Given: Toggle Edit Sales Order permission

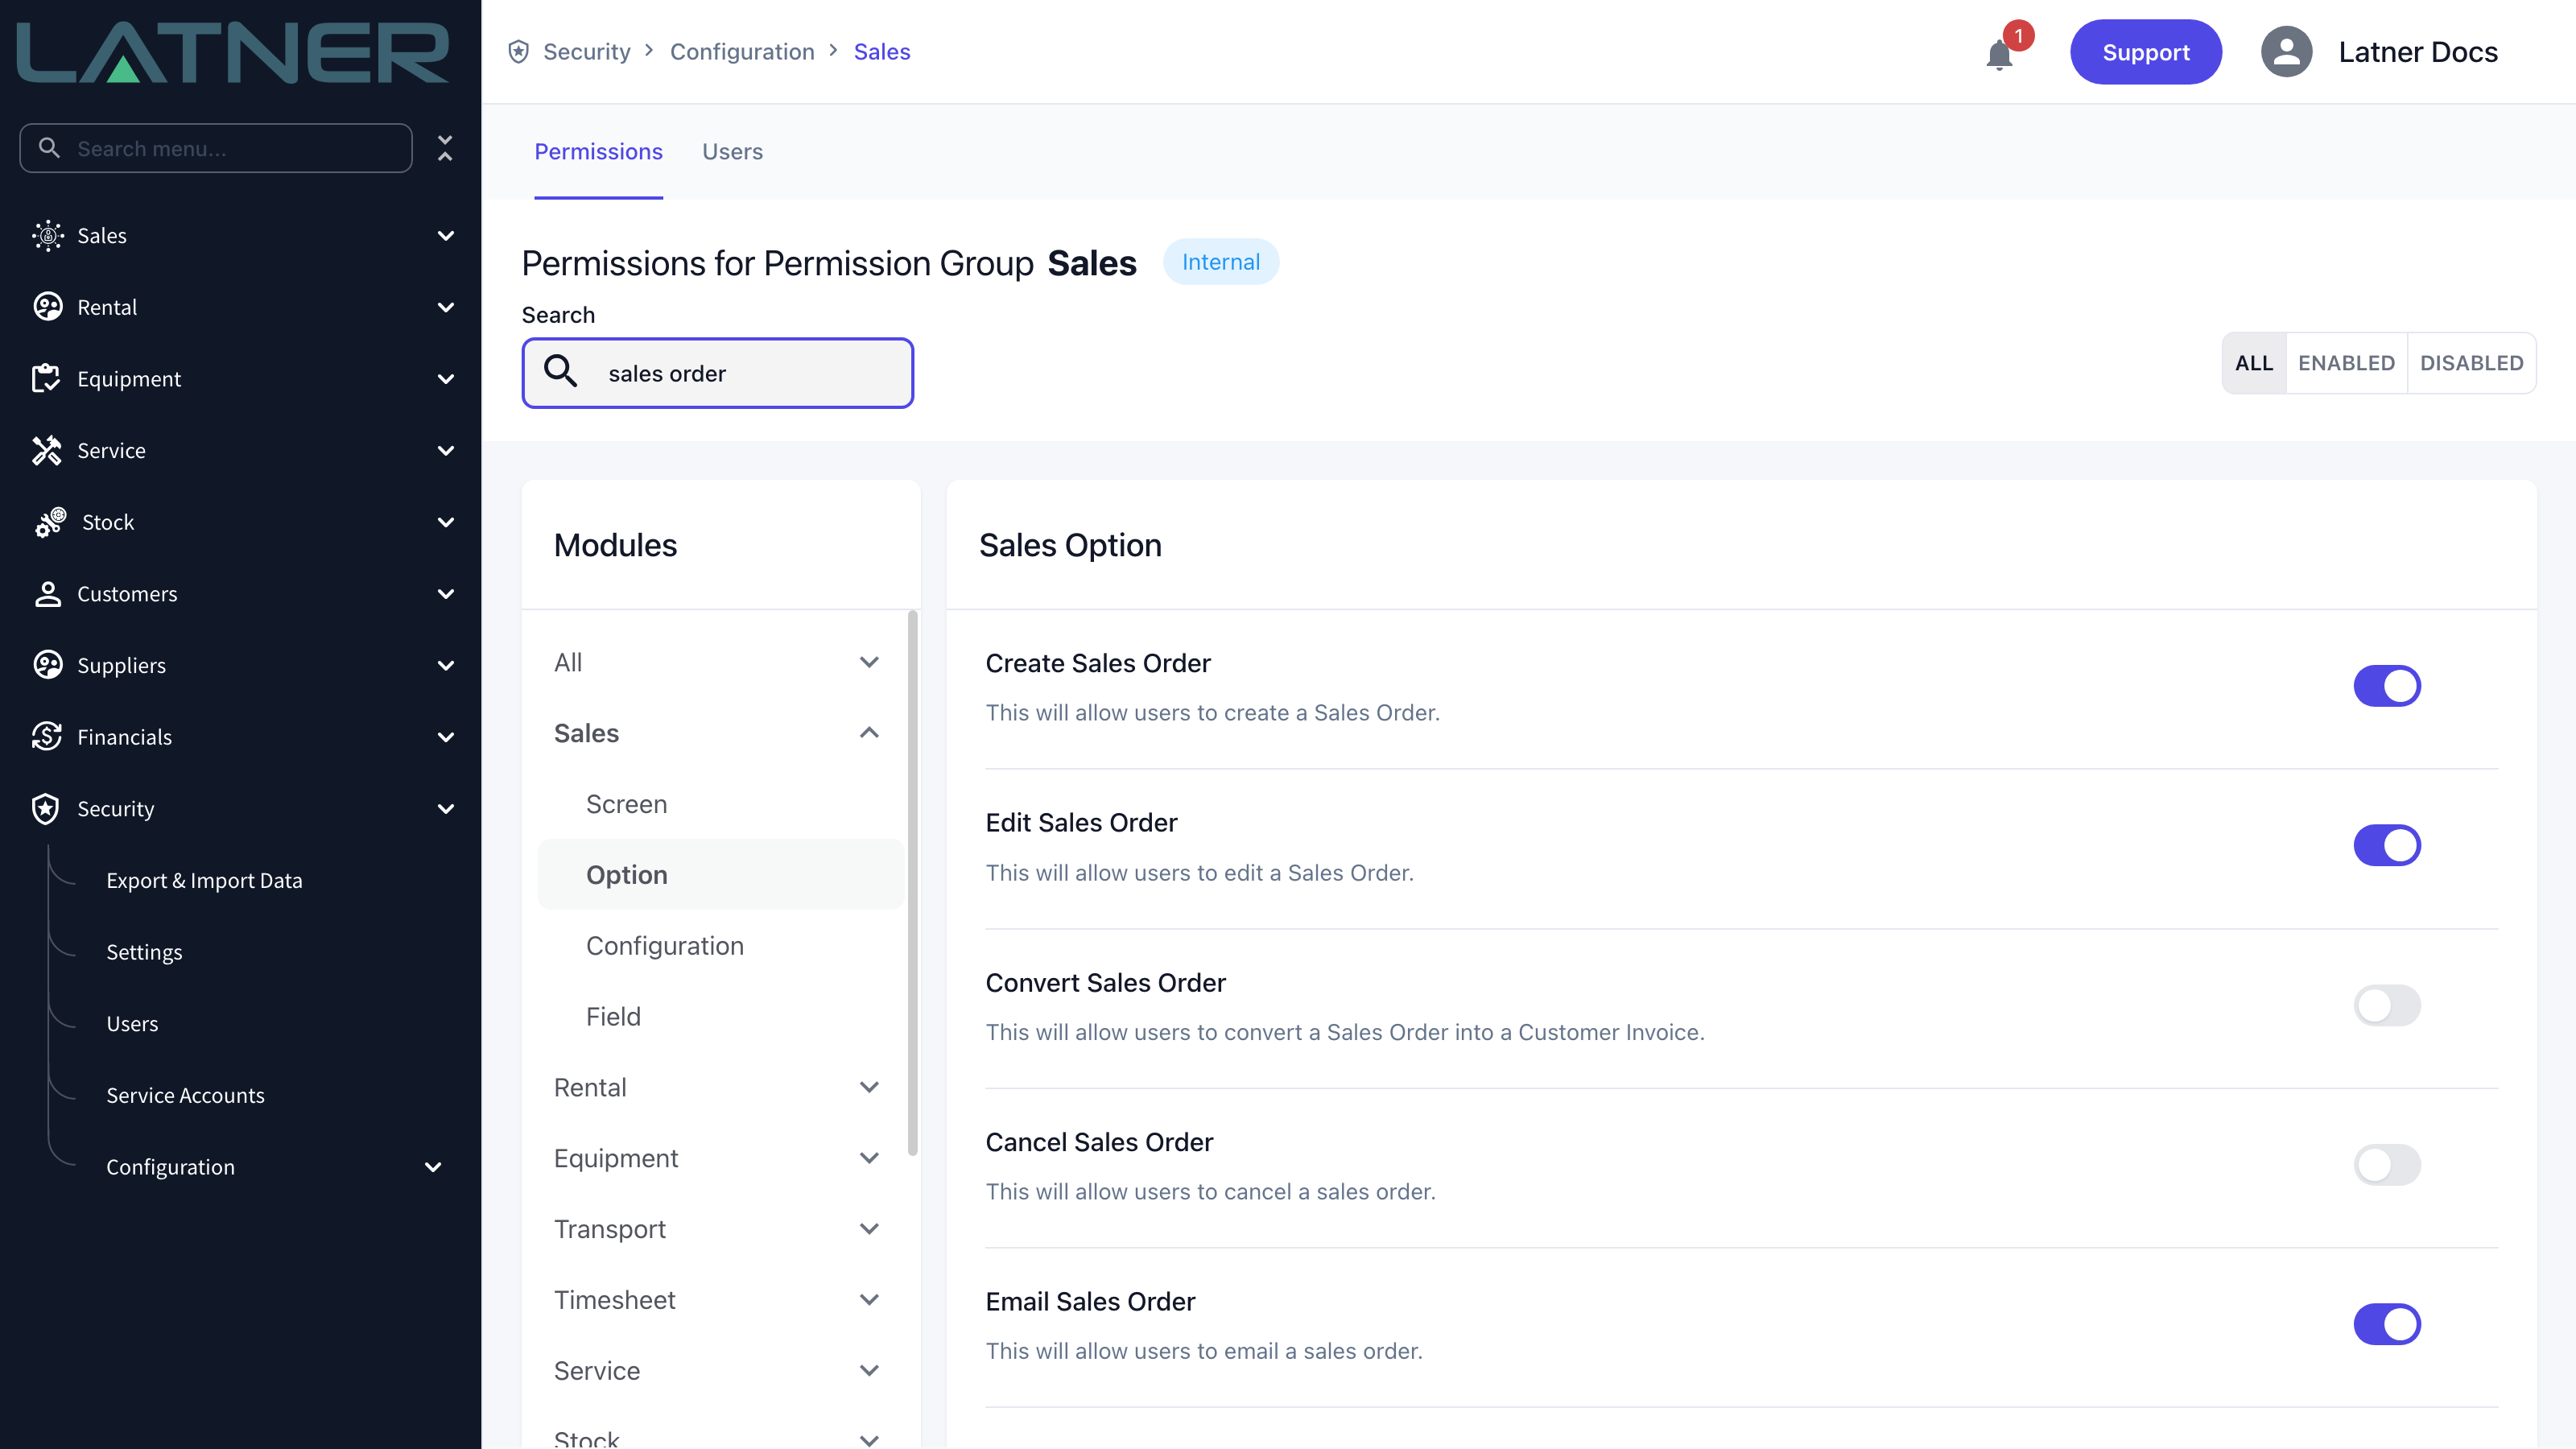Looking at the screenshot, I should click(2386, 845).
